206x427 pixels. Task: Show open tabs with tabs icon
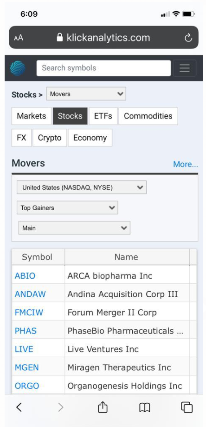[187, 407]
